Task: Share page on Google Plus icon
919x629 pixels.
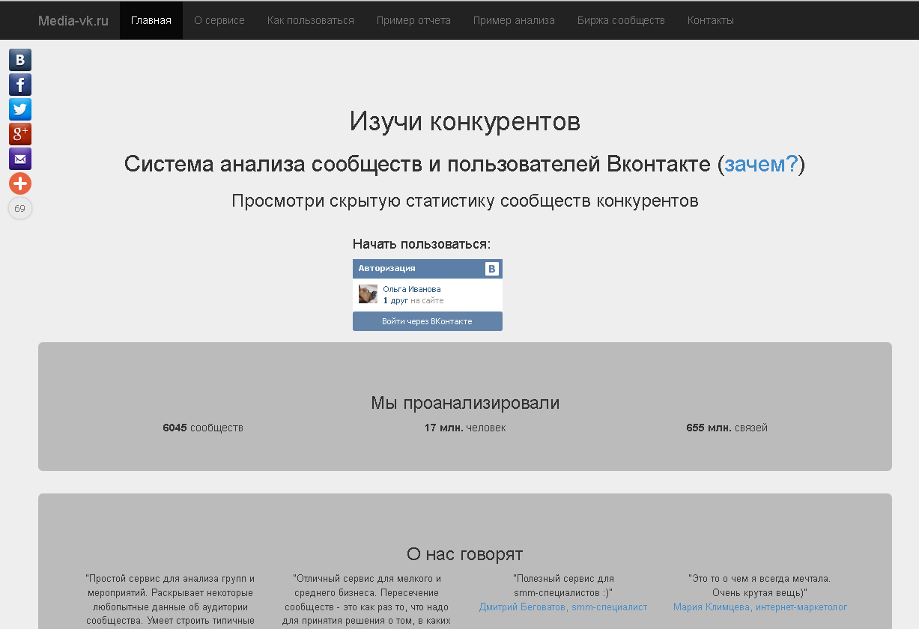Action: pyautogui.click(x=20, y=134)
